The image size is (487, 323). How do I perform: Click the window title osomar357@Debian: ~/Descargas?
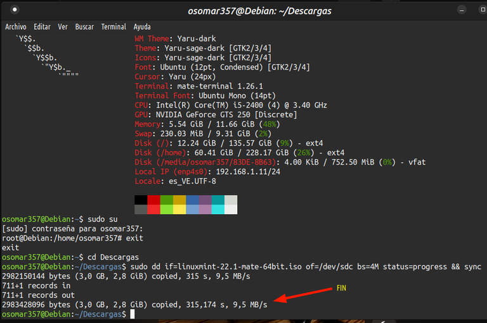[259, 11]
